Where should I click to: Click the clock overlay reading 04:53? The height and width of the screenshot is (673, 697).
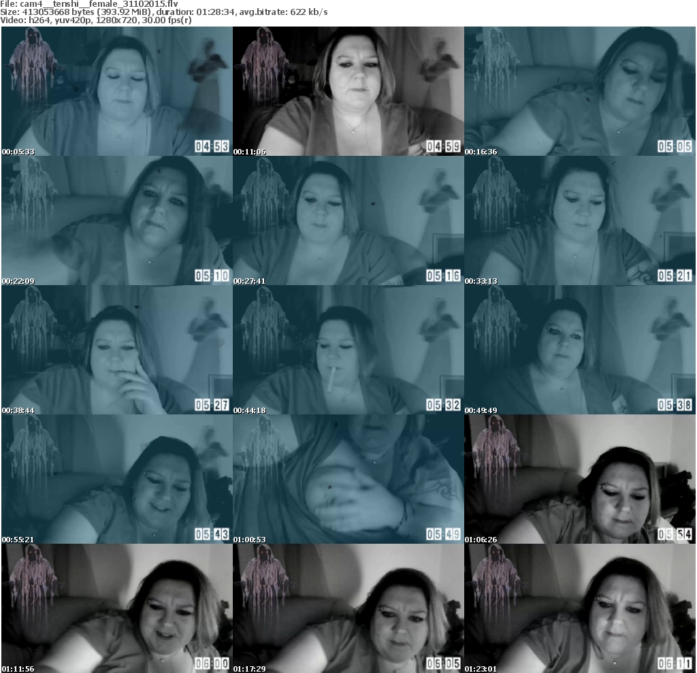pyautogui.click(x=212, y=146)
